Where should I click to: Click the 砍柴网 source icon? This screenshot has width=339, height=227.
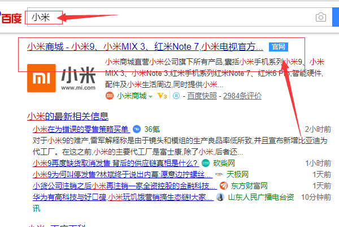point(206,163)
